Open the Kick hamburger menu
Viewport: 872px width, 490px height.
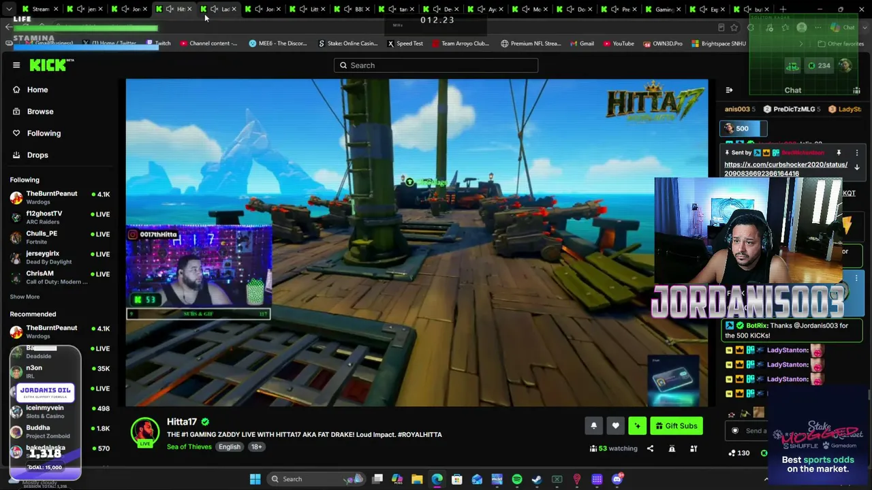pos(16,65)
